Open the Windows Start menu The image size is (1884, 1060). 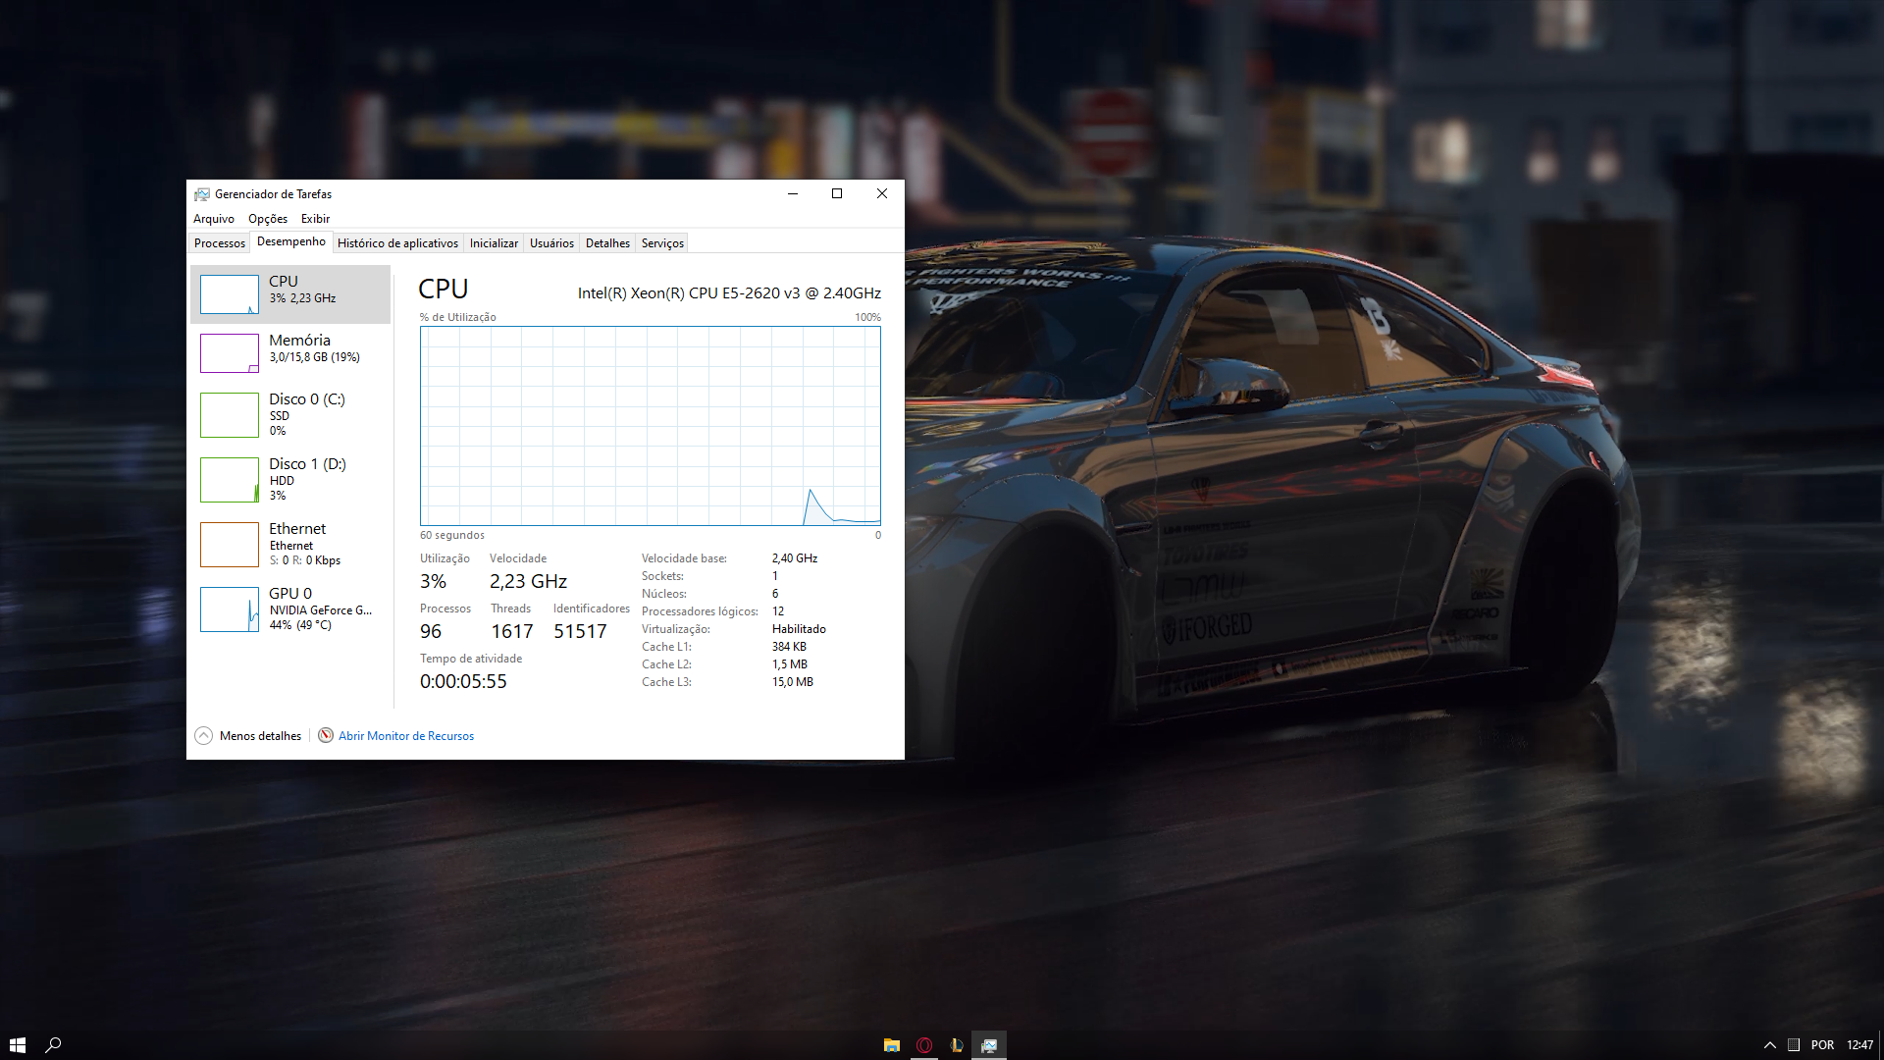(x=18, y=1045)
